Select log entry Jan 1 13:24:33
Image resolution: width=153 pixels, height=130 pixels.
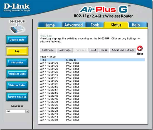[x=60, y=66]
